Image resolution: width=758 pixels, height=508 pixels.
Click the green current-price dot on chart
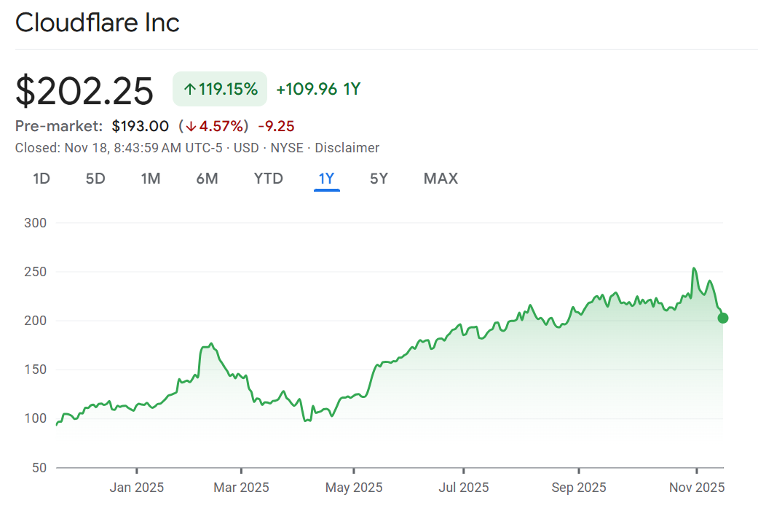723,318
